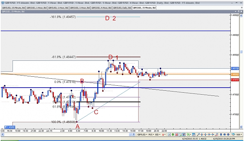Open the M15 timeframe dropdown

pyautogui.click(x=151, y=134)
